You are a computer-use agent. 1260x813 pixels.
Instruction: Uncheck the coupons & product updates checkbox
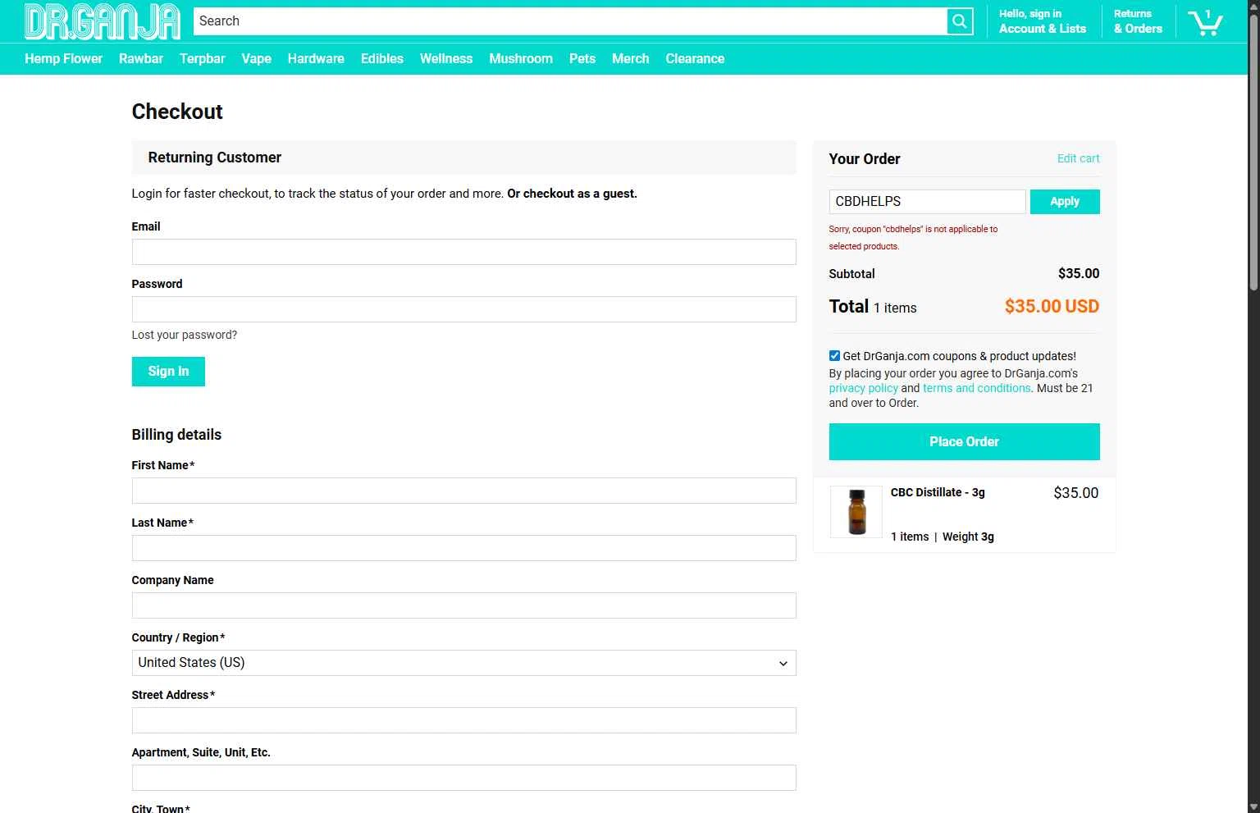click(x=834, y=356)
